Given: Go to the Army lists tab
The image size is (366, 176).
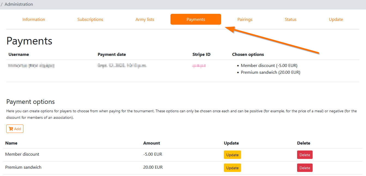Looking at the screenshot, I should [145, 20].
